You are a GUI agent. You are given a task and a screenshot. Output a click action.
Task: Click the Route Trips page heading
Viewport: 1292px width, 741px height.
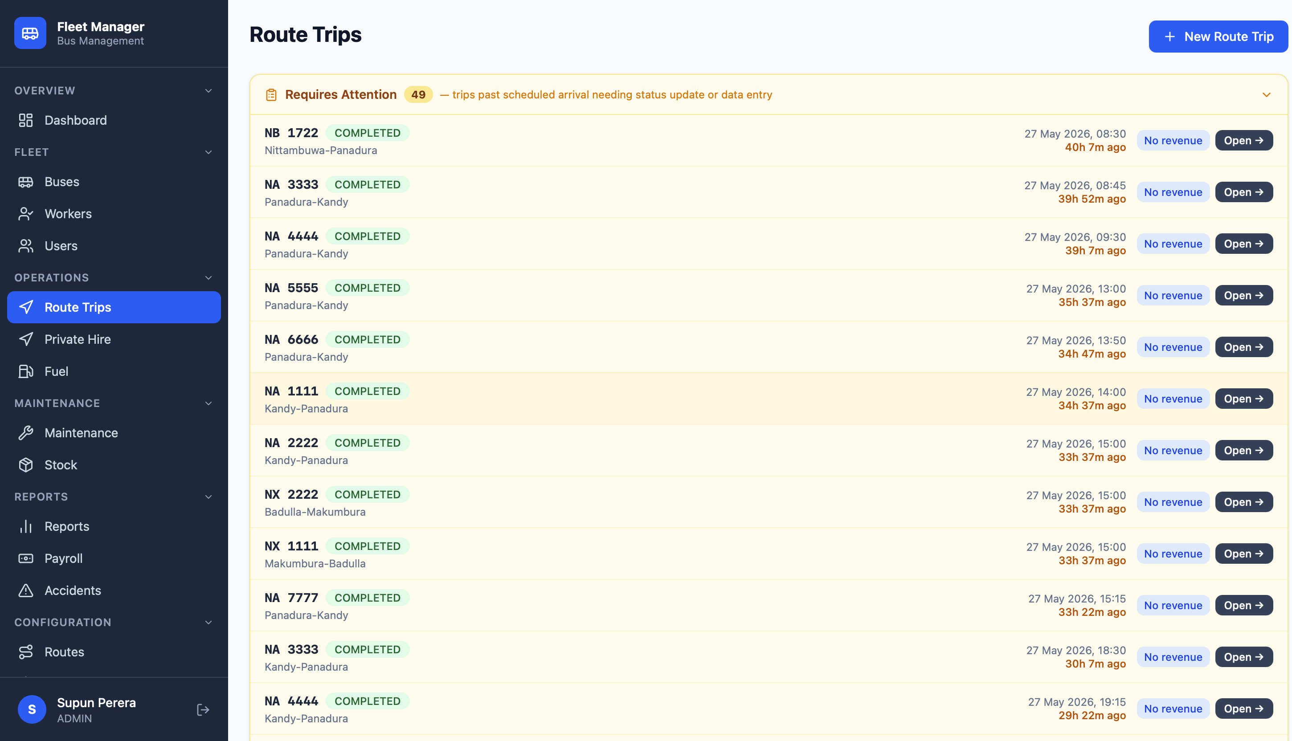pyautogui.click(x=306, y=35)
